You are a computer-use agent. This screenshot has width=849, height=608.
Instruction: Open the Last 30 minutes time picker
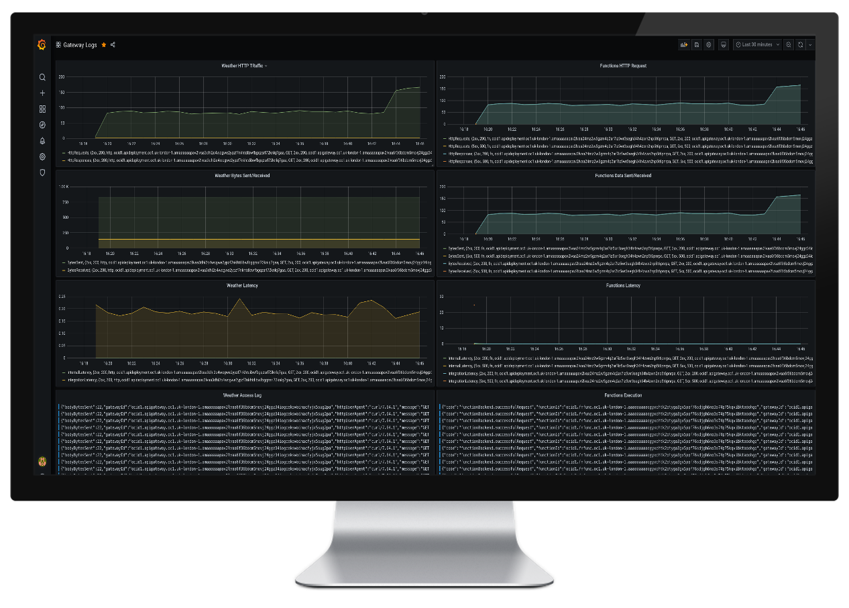pyautogui.click(x=757, y=44)
